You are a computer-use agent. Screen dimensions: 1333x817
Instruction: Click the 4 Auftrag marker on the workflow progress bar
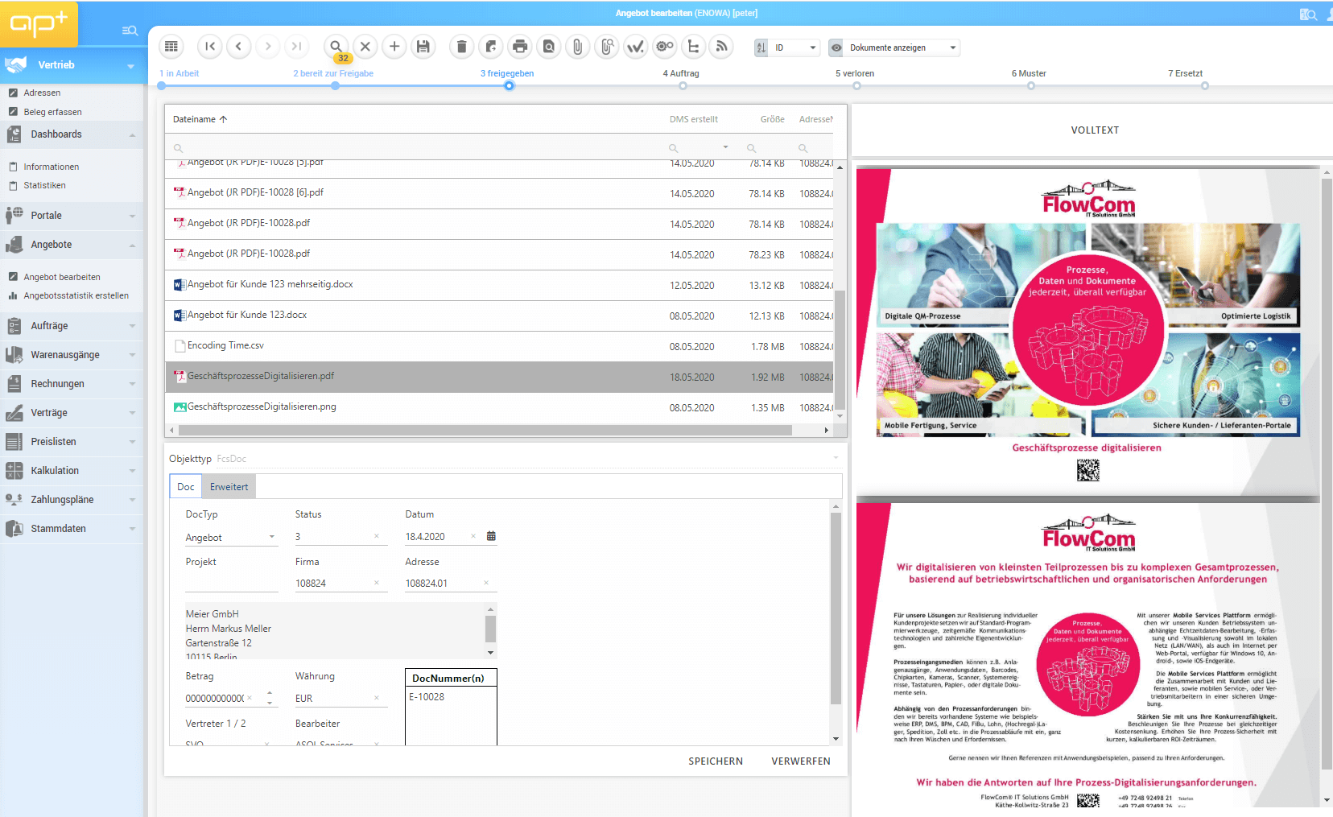683,85
